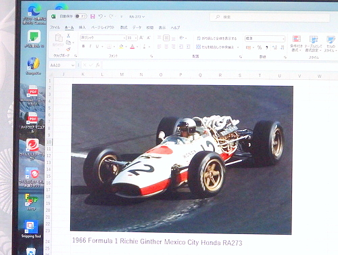Apply the red font color
Image resolution: width=338 pixels, height=255 pixels.
132,47
